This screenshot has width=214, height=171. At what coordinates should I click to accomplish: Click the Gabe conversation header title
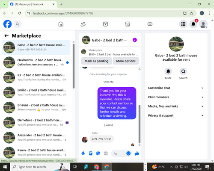(x=110, y=40)
